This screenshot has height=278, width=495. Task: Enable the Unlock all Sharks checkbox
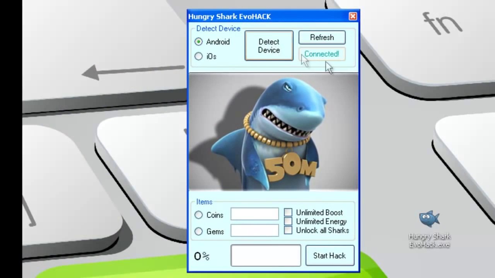[x=288, y=230]
